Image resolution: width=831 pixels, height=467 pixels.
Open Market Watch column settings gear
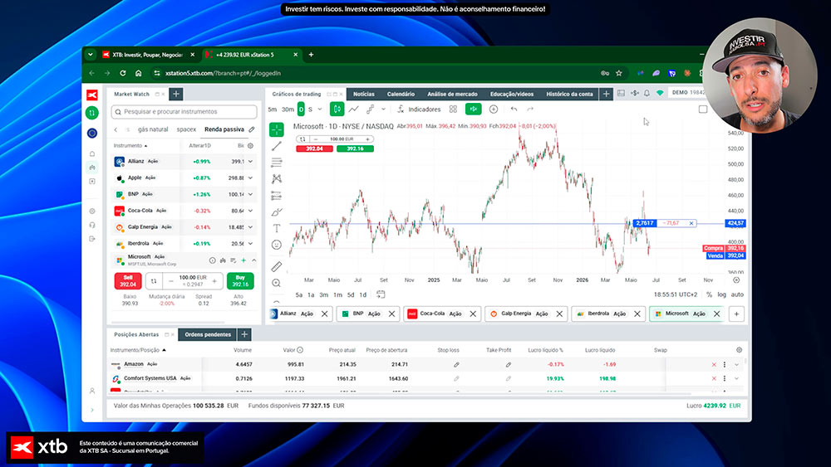[251, 145]
